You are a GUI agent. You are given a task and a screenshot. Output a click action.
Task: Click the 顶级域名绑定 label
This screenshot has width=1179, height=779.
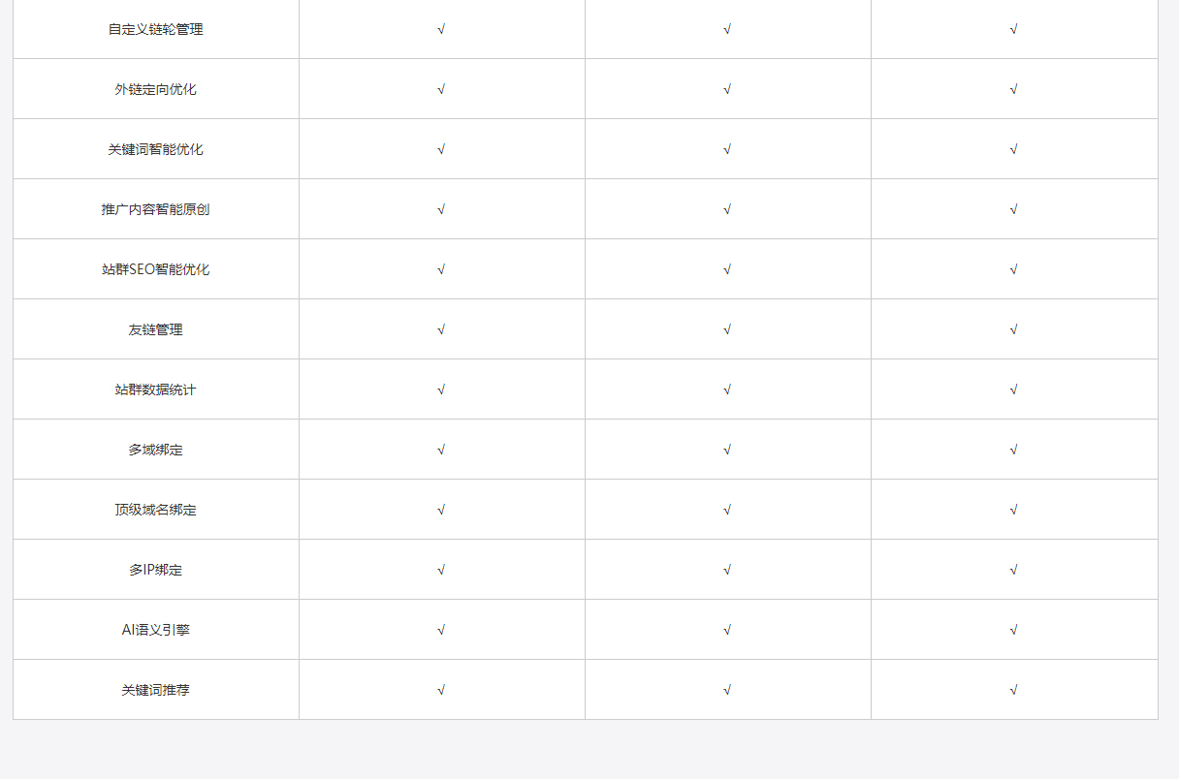(x=155, y=510)
